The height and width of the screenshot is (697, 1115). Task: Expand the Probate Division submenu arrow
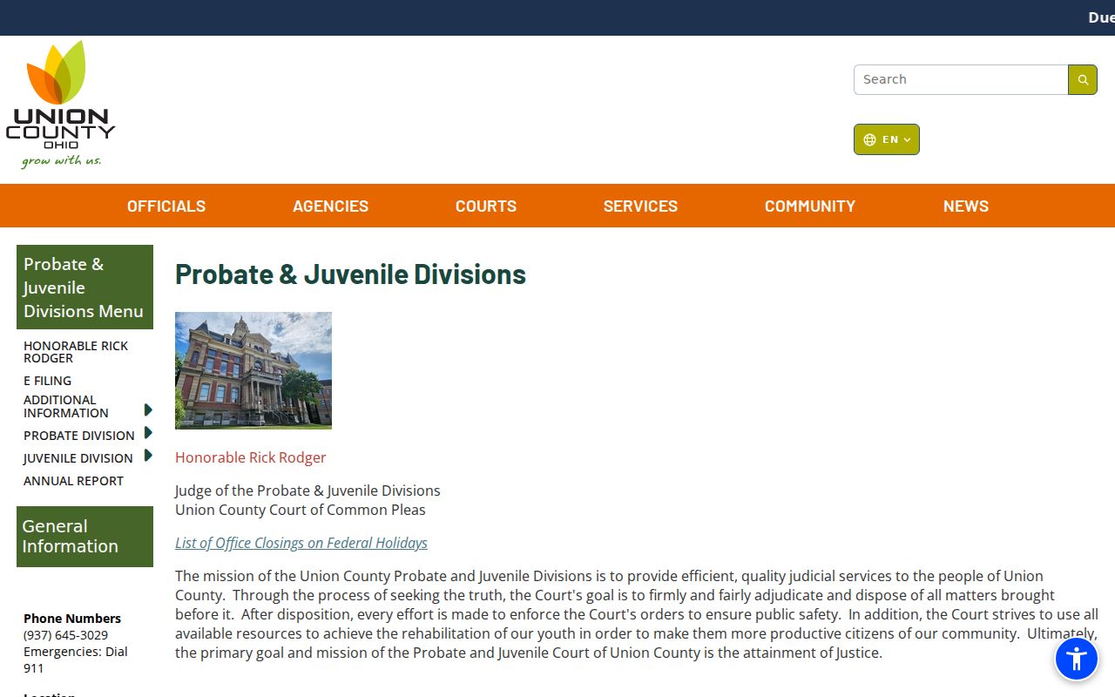pos(148,433)
